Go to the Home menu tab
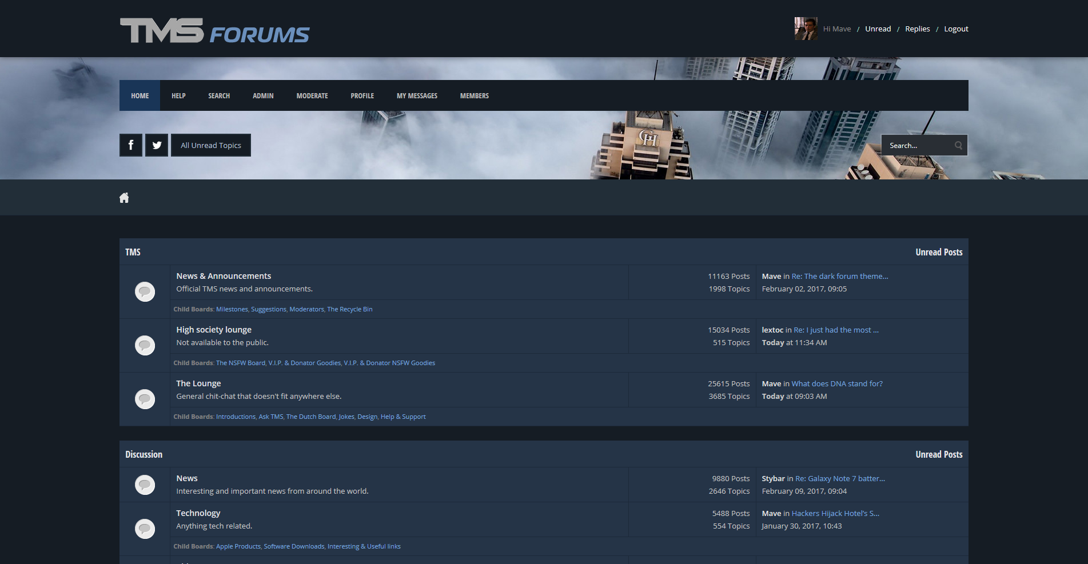Screen dimensions: 1088x564 pyautogui.click(x=140, y=95)
